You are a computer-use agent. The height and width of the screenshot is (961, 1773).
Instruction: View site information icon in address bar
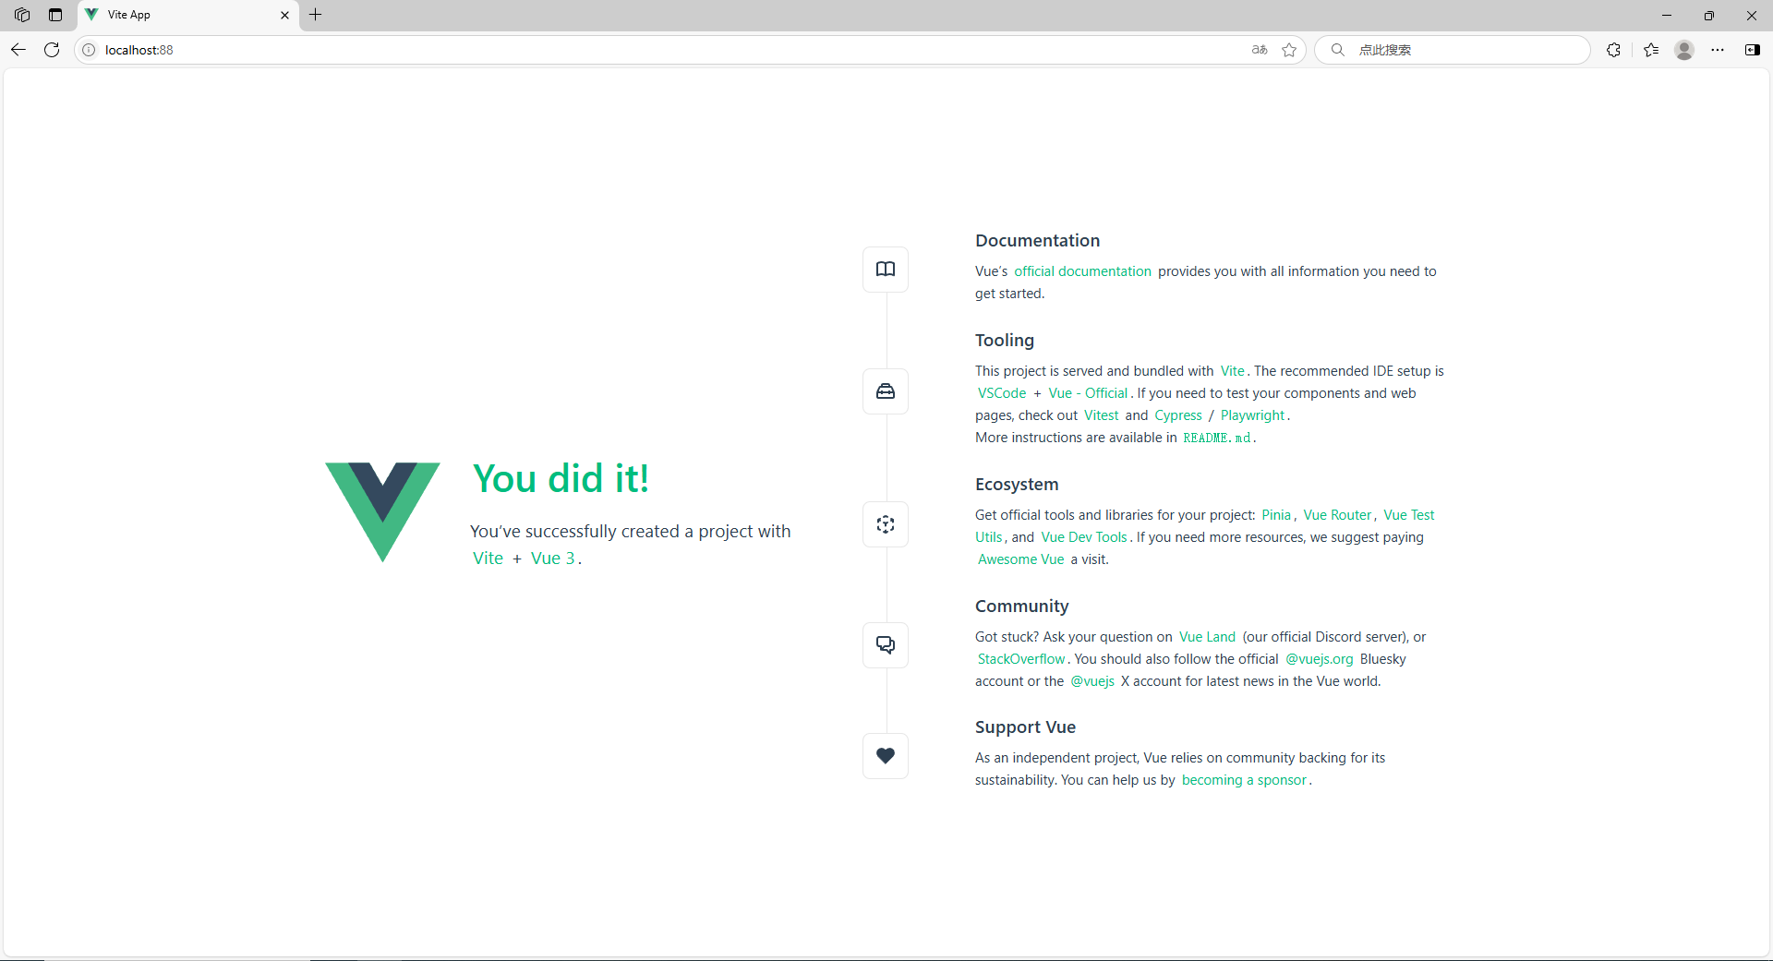(x=89, y=50)
